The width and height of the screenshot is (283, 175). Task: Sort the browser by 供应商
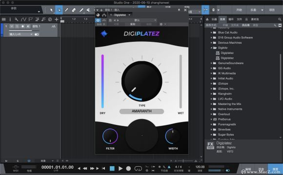[x=245, y=25]
